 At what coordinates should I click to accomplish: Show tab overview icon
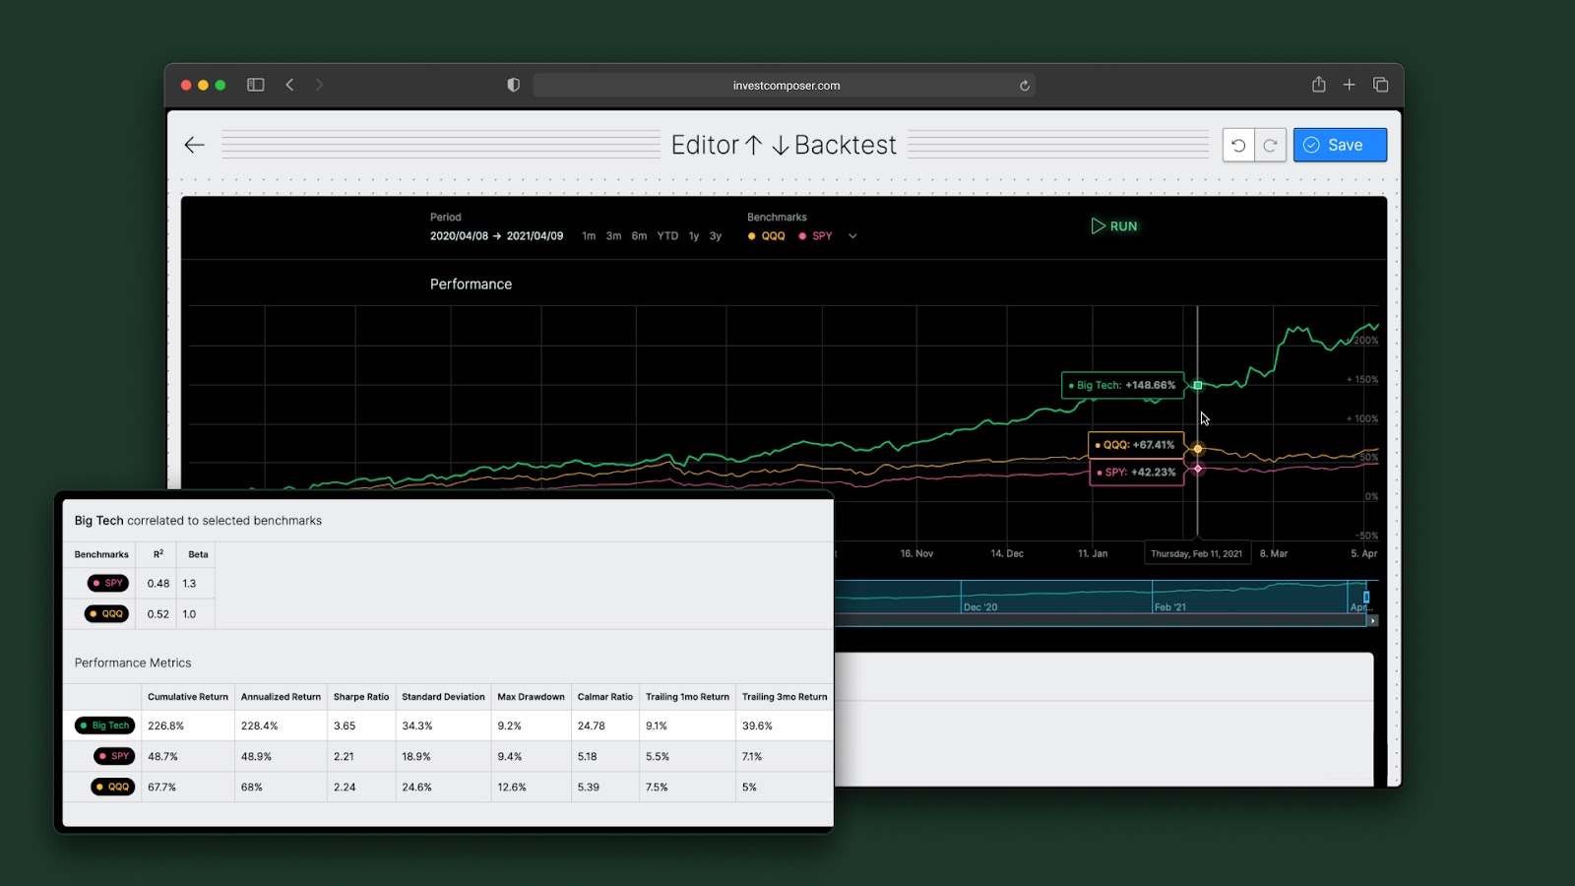[1380, 85]
